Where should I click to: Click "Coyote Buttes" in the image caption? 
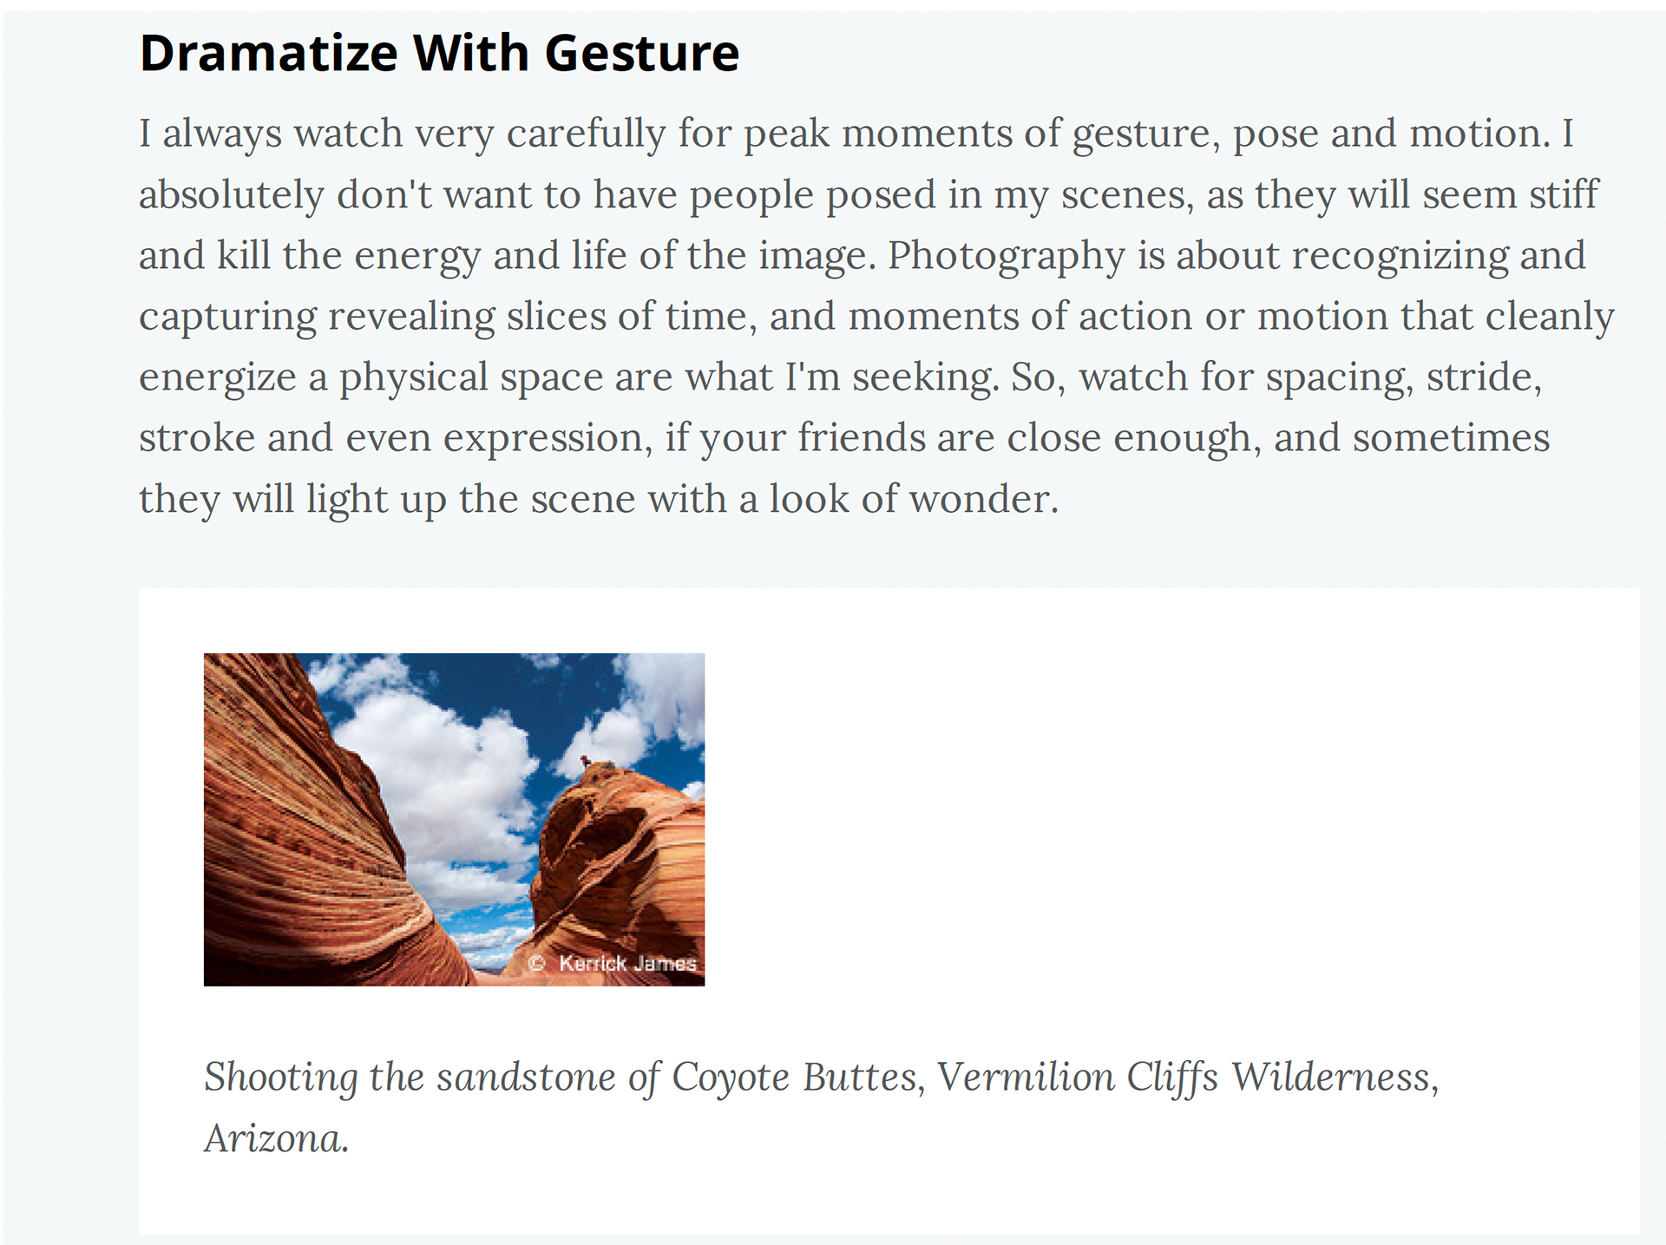pyautogui.click(x=794, y=1078)
